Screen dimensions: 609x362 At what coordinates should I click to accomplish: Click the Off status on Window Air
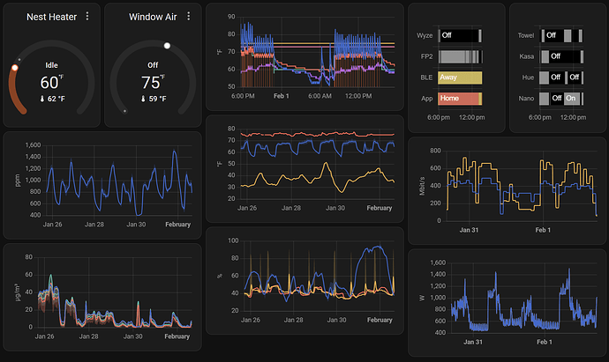tap(153, 65)
